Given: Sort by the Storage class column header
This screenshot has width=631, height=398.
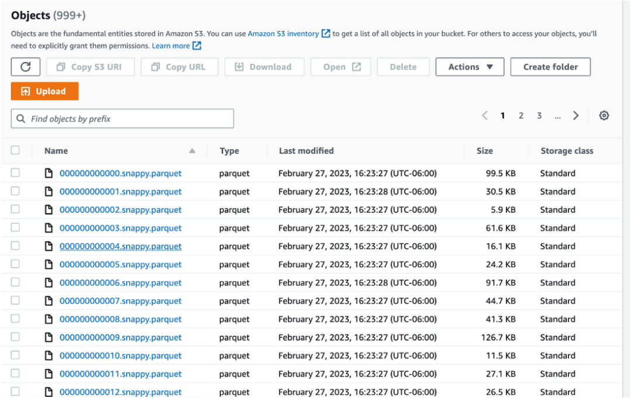Looking at the screenshot, I should (567, 151).
